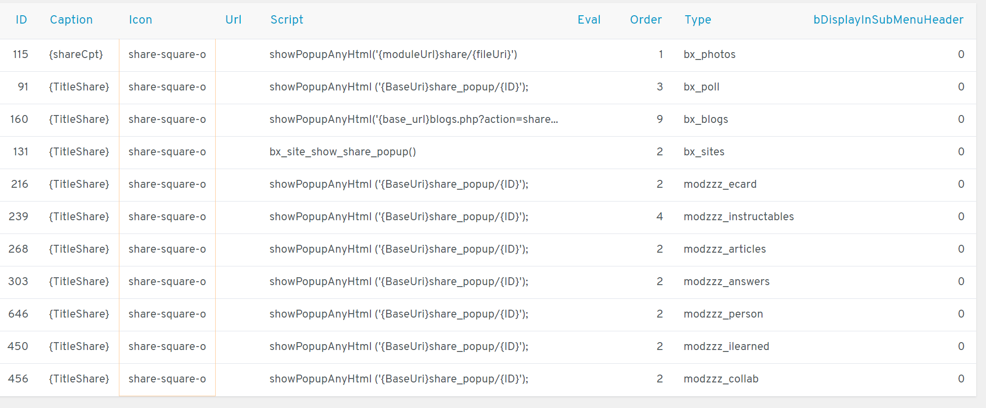986x408 pixels.
Task: Click the modzzz_answers type cell
Action: [x=726, y=282]
